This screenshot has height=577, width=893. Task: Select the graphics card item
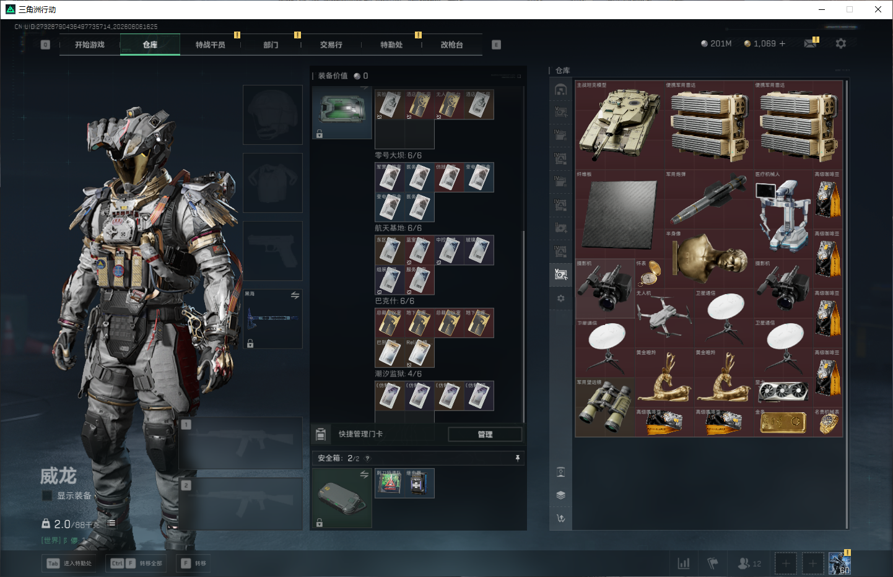click(783, 393)
